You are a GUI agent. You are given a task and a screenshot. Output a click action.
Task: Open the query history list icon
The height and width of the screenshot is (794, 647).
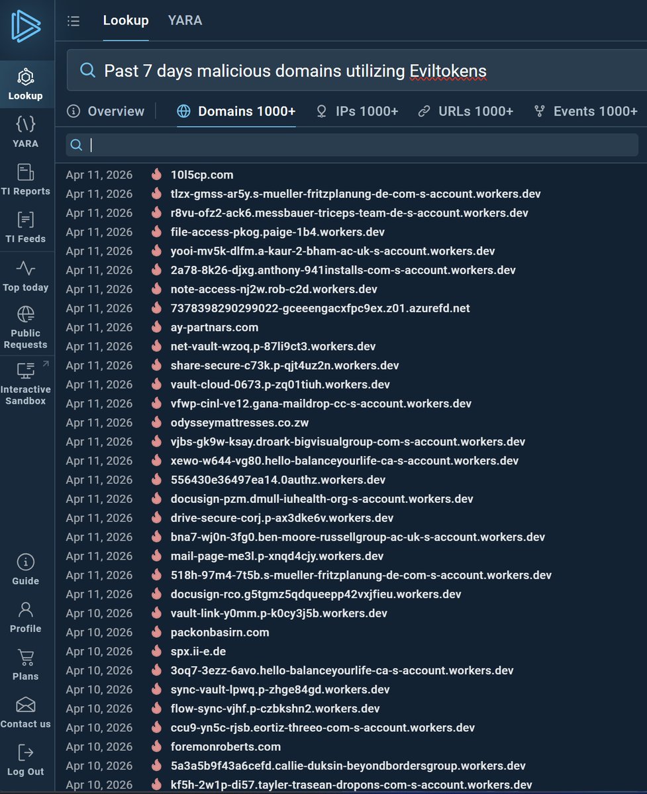tap(74, 21)
